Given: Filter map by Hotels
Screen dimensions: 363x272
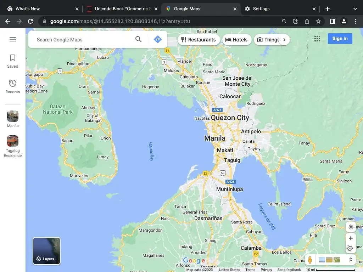Looking at the screenshot, I should pos(236,40).
